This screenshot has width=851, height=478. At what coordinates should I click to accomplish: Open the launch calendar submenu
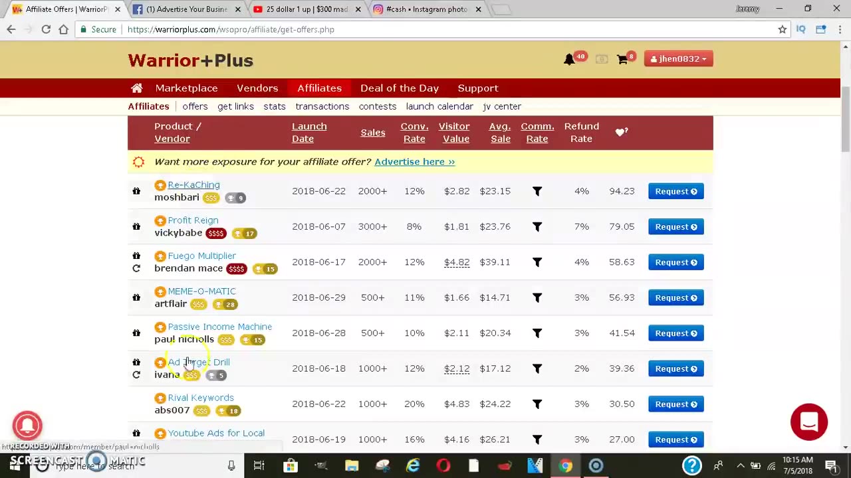(x=439, y=106)
